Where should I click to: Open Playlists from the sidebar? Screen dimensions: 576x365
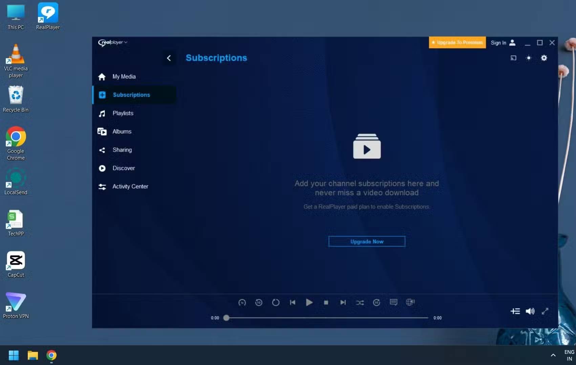click(134, 113)
